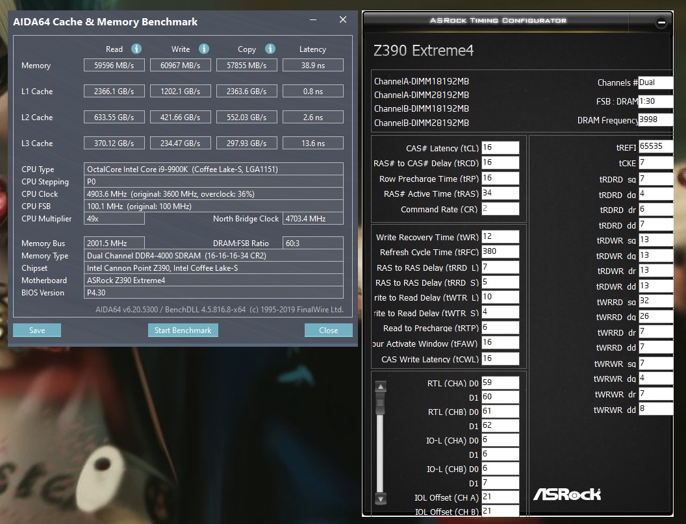Screen dimensions: 686x524
Task: Click the Channels # field showing Dual
Action: (x=655, y=82)
